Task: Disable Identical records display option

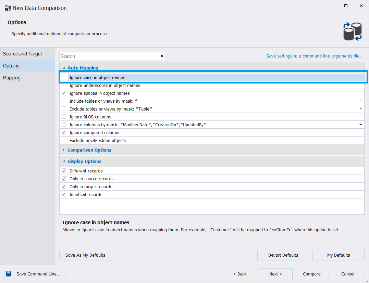Action: (64, 194)
